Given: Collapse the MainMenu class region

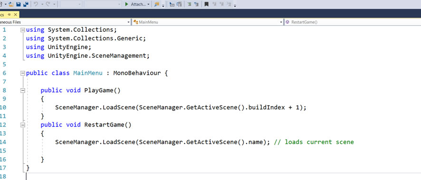Looking at the screenshot, I should pos(22,73).
